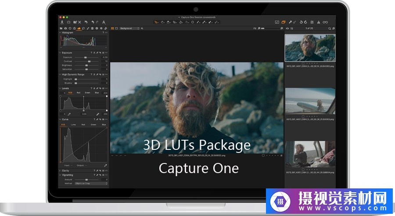Toggle the Proofing glasses icon
Screen dimensions: 395x216
(x=325, y=22)
